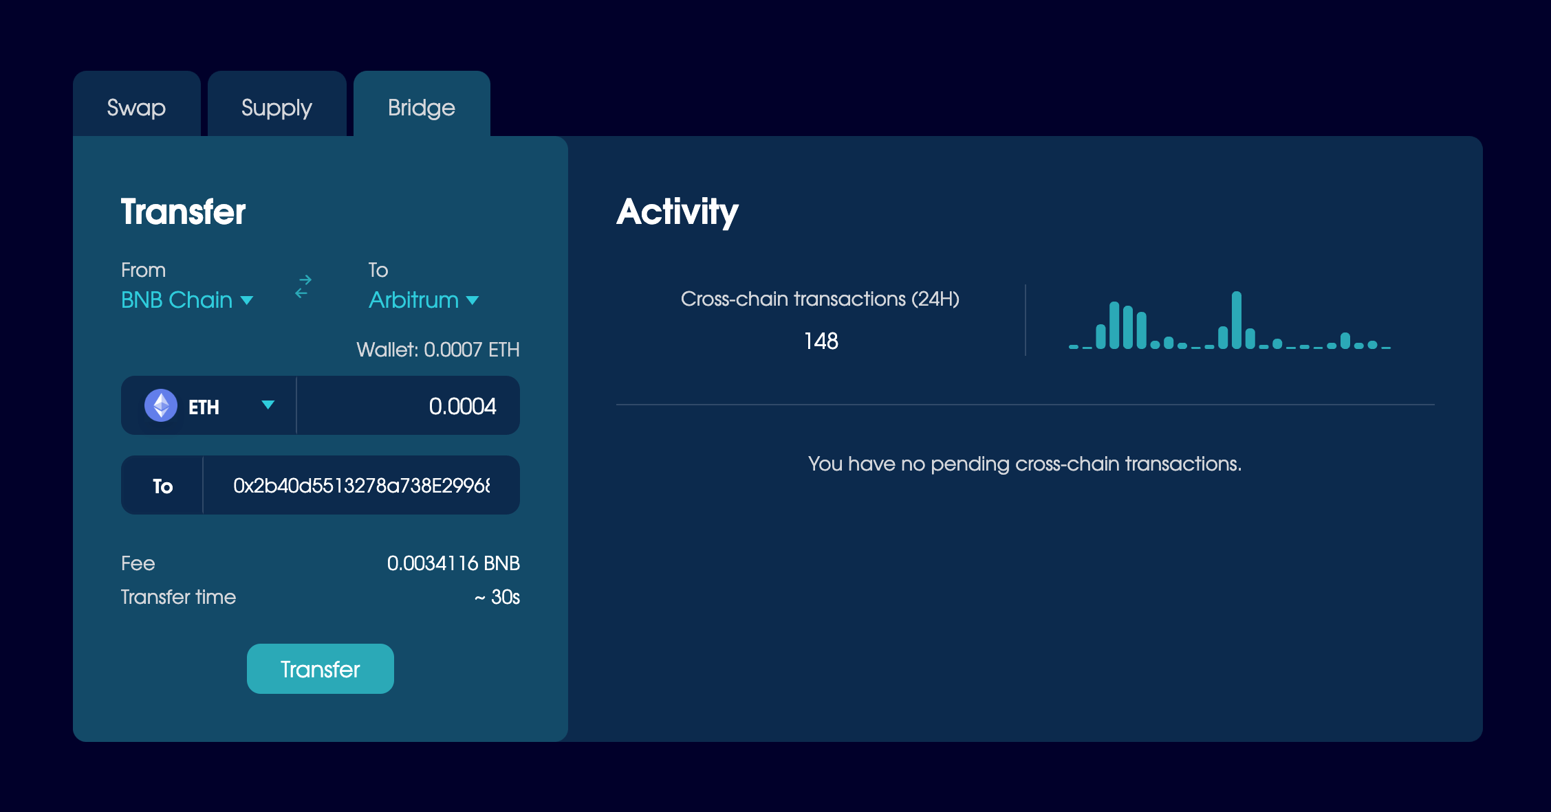Switch to the Swap tab
Image resolution: width=1551 pixels, height=812 pixels.
pos(135,107)
